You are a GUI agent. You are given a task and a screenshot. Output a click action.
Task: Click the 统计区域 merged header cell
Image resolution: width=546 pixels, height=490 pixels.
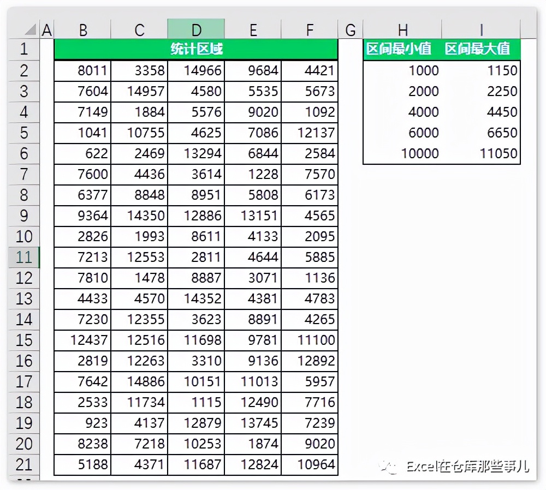click(196, 49)
